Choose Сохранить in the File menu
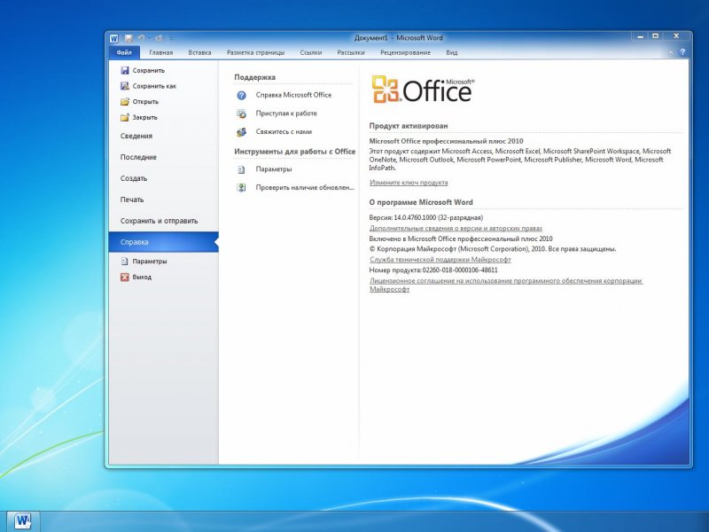The image size is (709, 532). pos(143,71)
